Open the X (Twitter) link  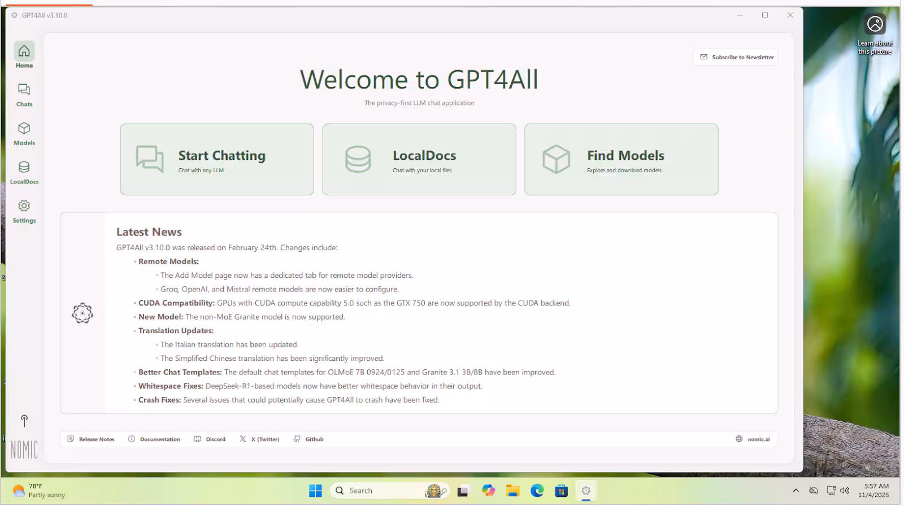[259, 439]
